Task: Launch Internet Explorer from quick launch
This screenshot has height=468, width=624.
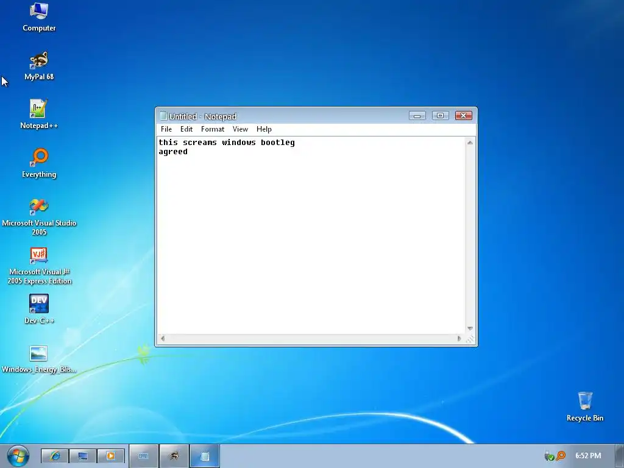Action: tap(55, 456)
